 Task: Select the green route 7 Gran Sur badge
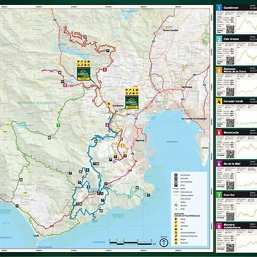[x=219, y=195]
